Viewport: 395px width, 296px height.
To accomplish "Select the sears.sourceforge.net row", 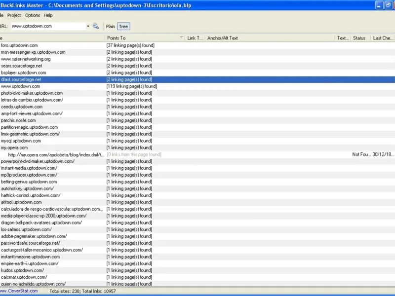I will [x=197, y=66].
